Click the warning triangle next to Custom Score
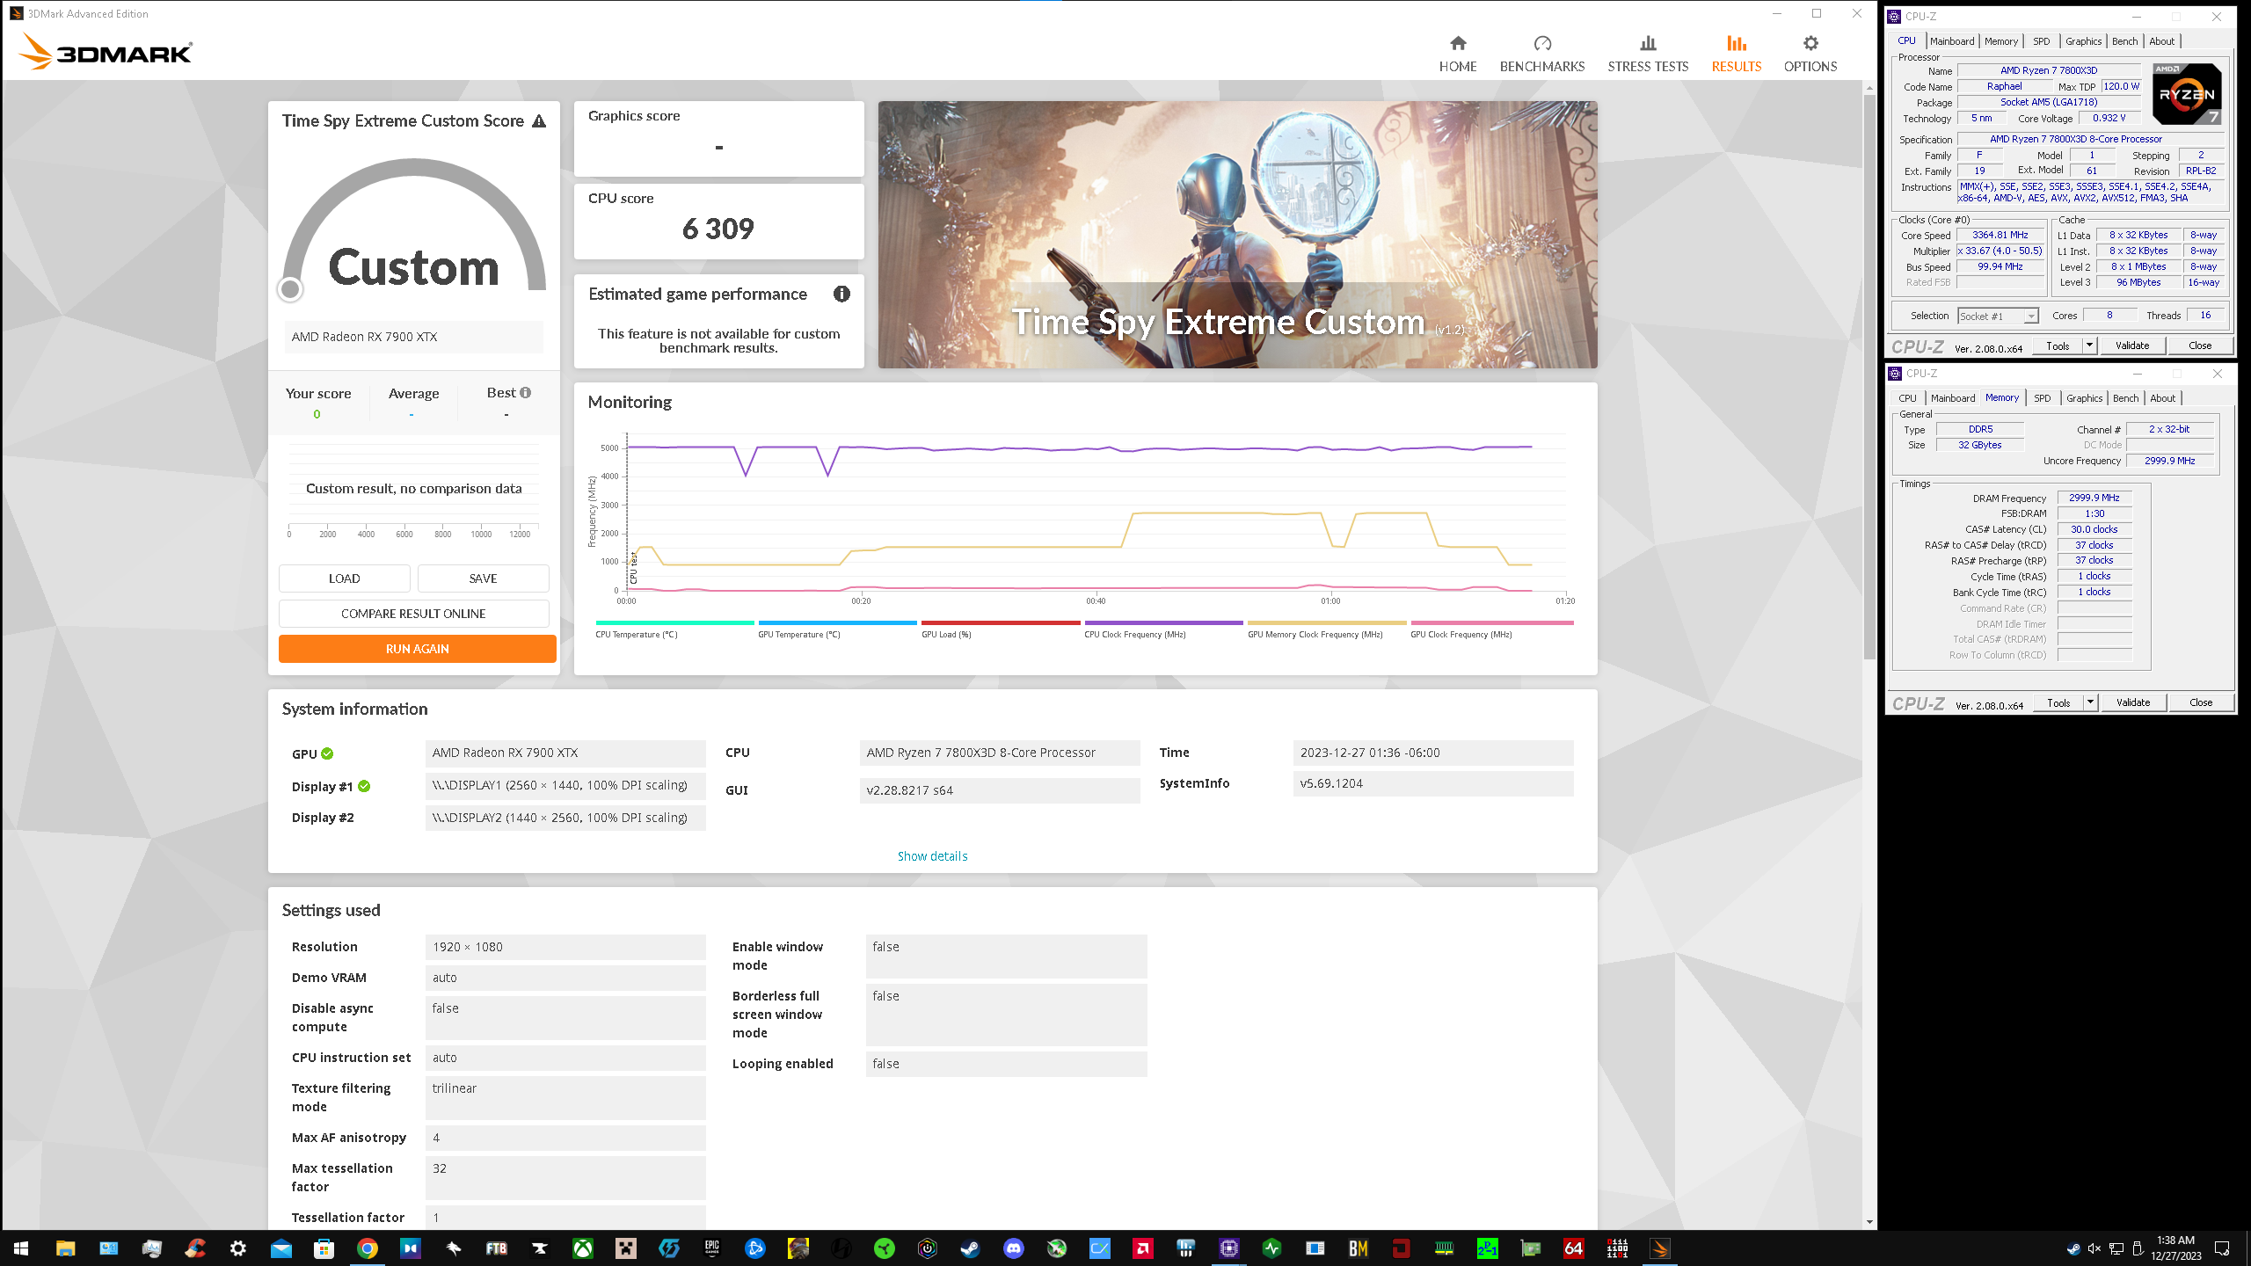The height and width of the screenshot is (1266, 2251). point(539,121)
